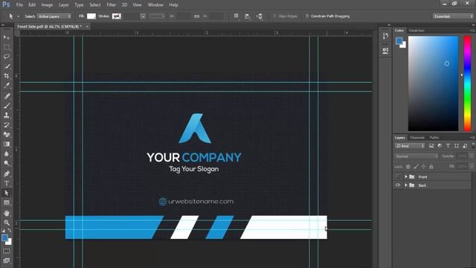Open the layer filter Kind dropdown

pyautogui.click(x=410, y=146)
